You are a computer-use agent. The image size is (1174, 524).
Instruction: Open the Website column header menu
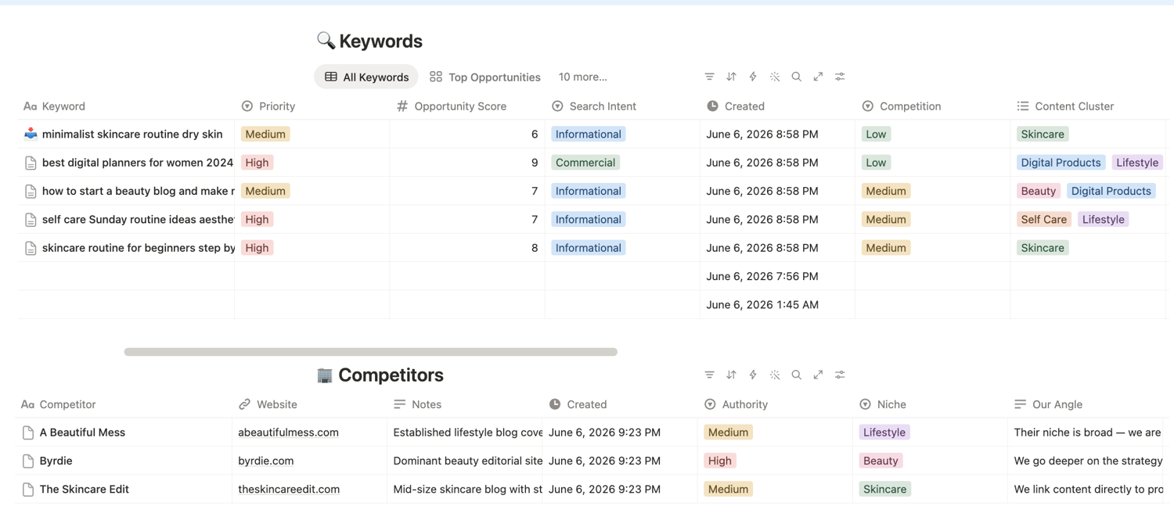310,404
